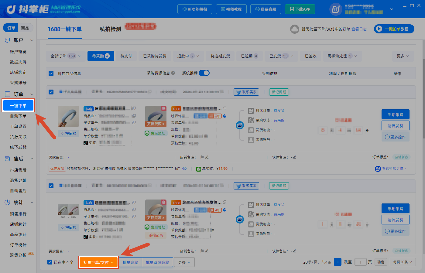Screen dimensions: 425x273
Task: Uncheck the second order's checkbox
Action: click(51, 186)
